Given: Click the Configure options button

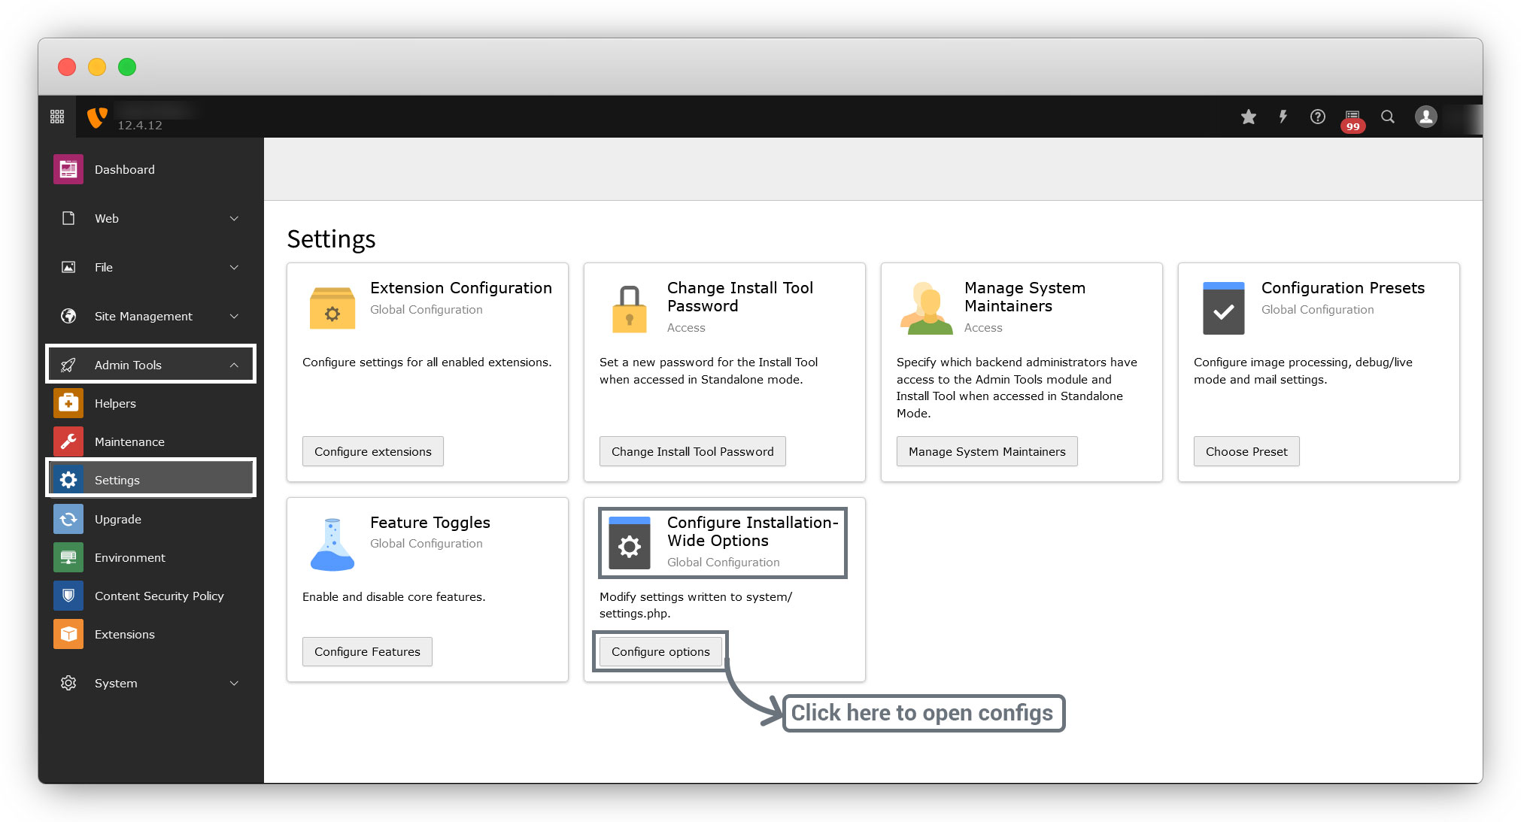Looking at the screenshot, I should tap(660, 651).
